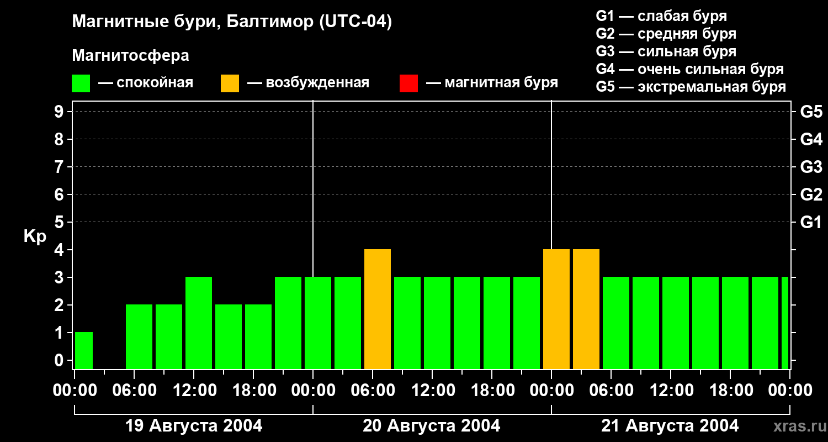Select the first orange bar on 21 August
The height and width of the screenshot is (442, 828).
[556, 309]
